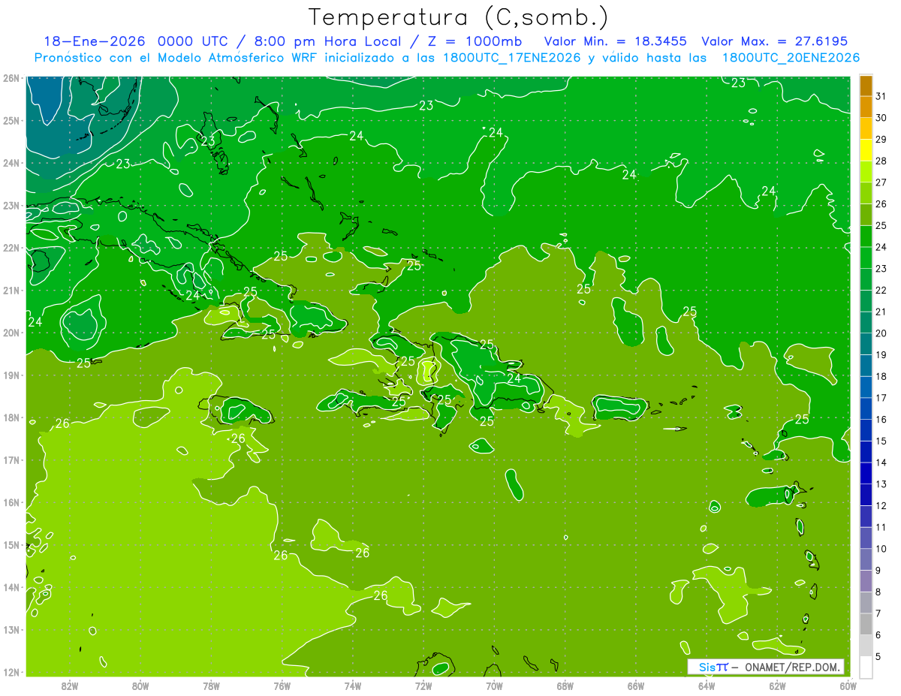Select the '1800UTC_17ENE2026' initialization time text
901x696 pixels.
[512, 58]
